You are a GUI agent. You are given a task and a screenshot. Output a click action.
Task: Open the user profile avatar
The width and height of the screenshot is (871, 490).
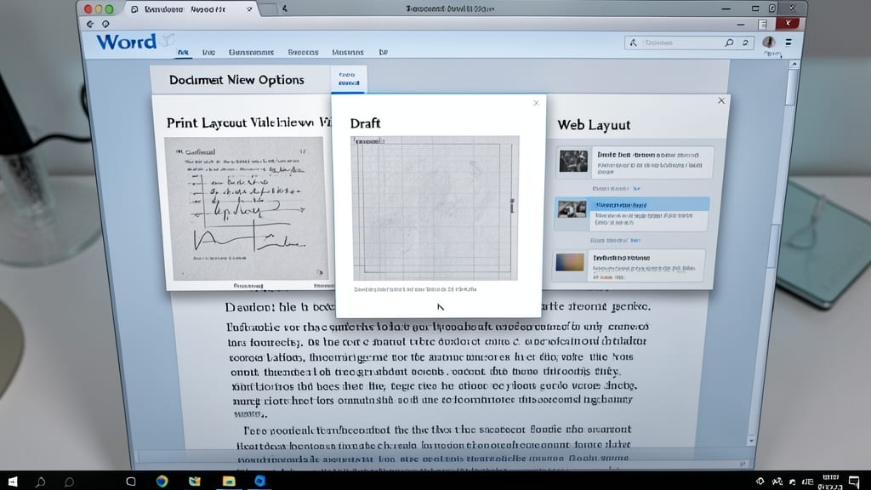coord(769,43)
